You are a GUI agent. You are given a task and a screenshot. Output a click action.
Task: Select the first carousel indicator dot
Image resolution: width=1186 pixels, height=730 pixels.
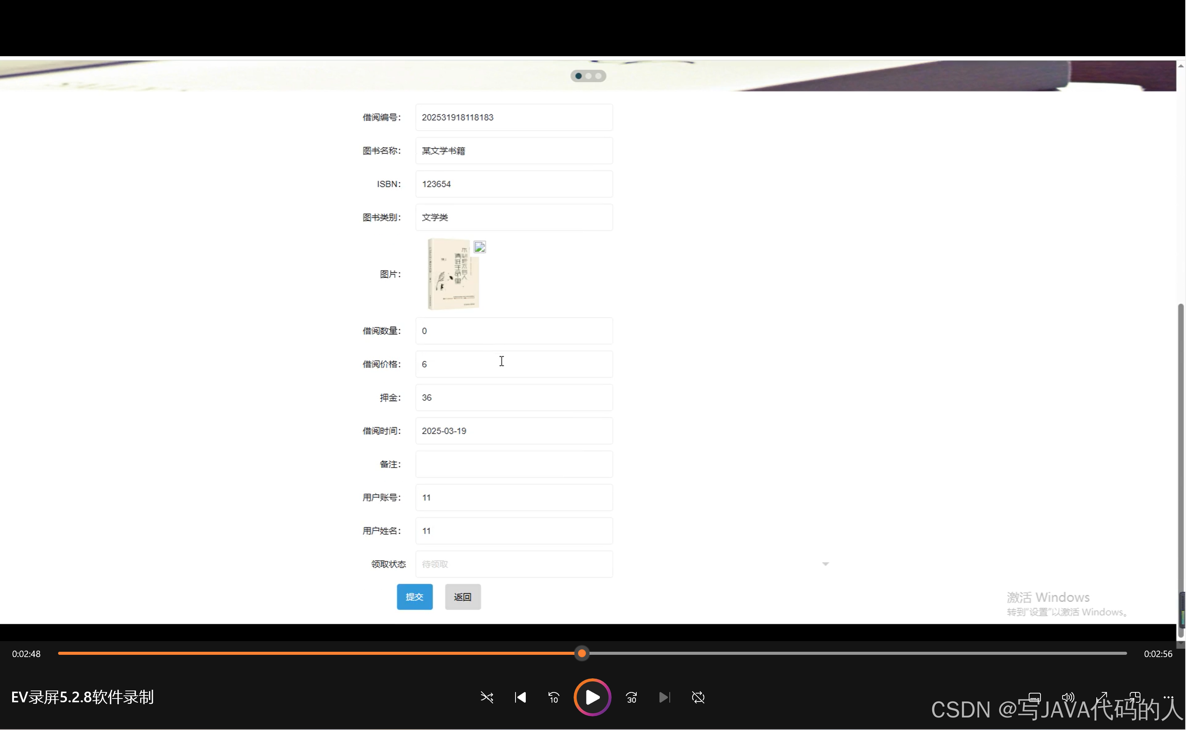[579, 76]
